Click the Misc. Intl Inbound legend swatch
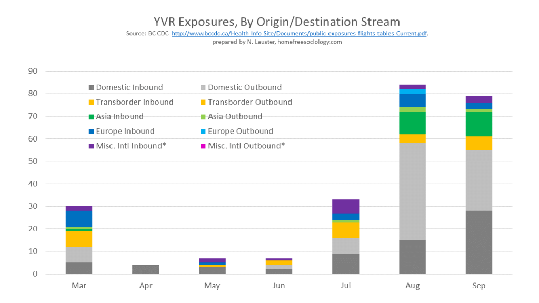This screenshot has width=539, height=303. point(91,146)
